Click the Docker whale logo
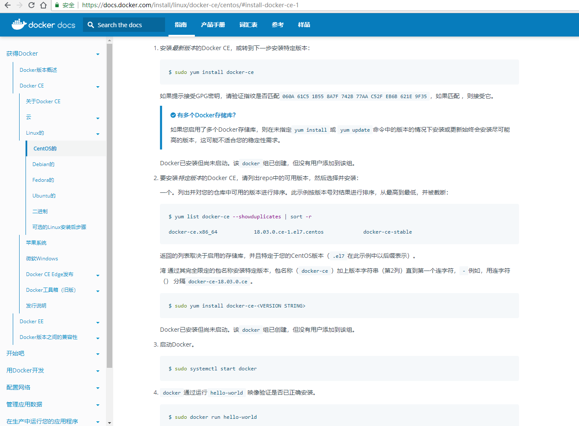 19,25
